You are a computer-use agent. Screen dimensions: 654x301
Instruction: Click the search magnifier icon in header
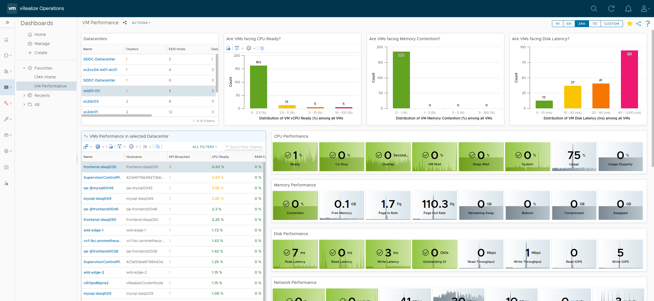(x=594, y=9)
